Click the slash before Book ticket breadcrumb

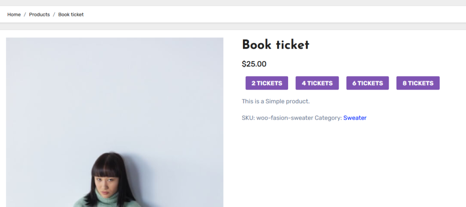[54, 15]
